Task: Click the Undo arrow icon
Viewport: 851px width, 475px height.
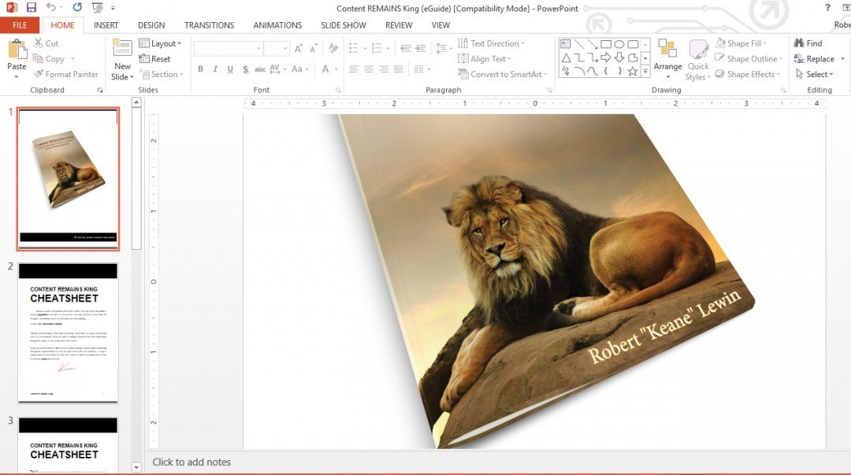Action: 50,7
